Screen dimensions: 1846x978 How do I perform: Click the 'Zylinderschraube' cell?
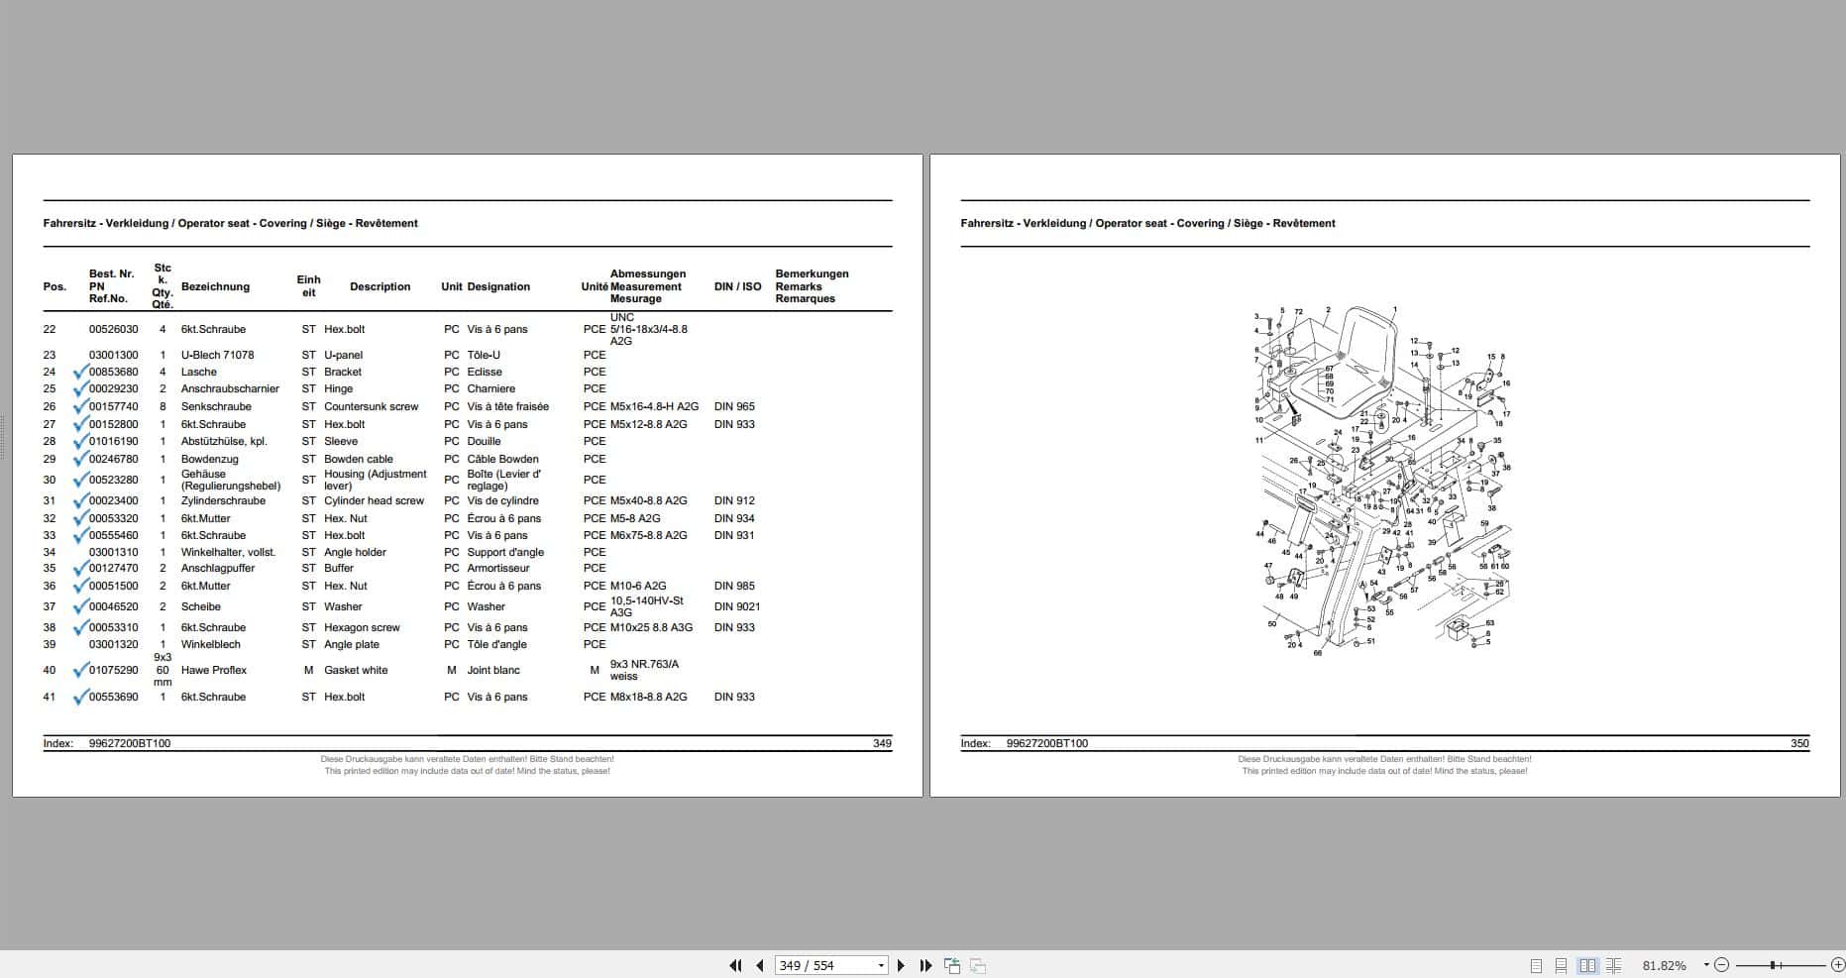223,500
